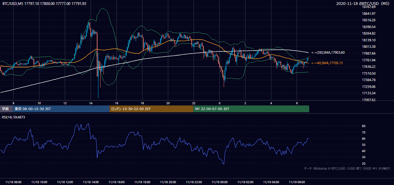Click the NY 22:00-07:00 JST session bar

point(251,109)
